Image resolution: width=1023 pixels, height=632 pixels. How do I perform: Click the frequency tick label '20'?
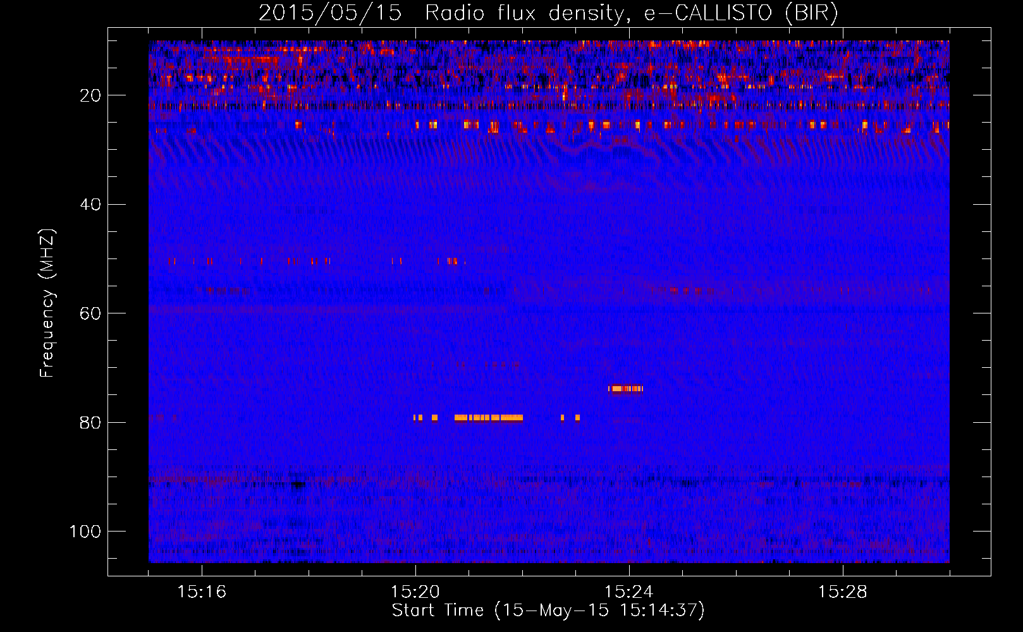[x=91, y=95]
